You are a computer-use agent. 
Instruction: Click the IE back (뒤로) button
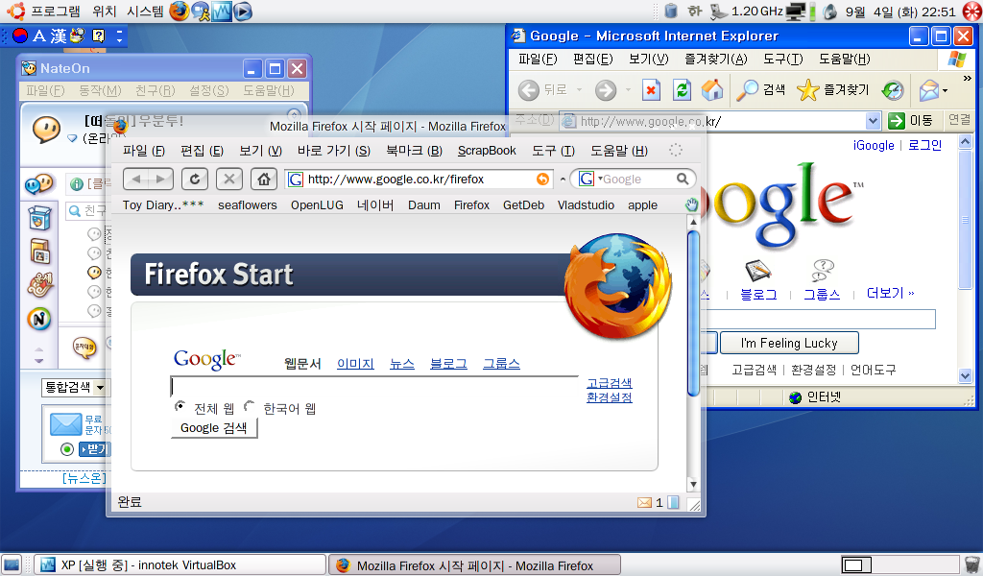(x=543, y=90)
